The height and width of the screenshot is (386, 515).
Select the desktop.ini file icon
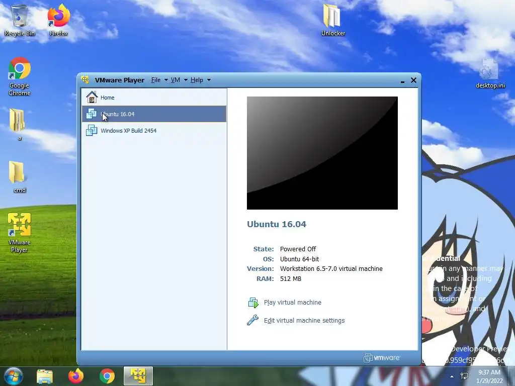pyautogui.click(x=490, y=73)
